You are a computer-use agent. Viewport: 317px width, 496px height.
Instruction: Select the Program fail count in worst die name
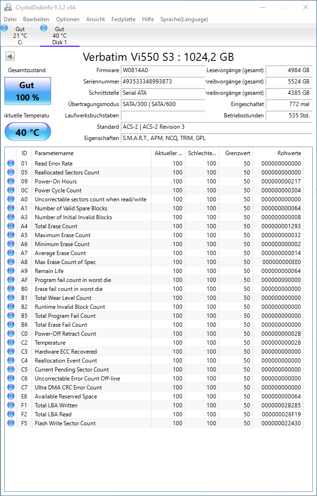(x=73, y=280)
